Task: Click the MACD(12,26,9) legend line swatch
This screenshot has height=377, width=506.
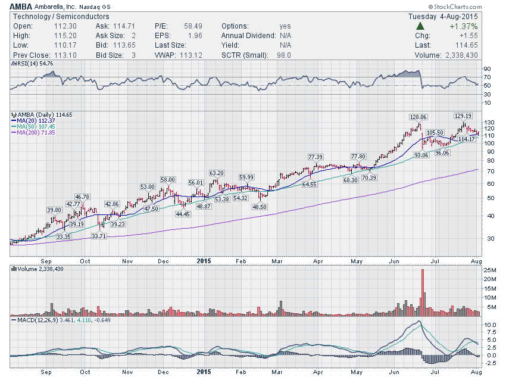Action: click(x=14, y=320)
